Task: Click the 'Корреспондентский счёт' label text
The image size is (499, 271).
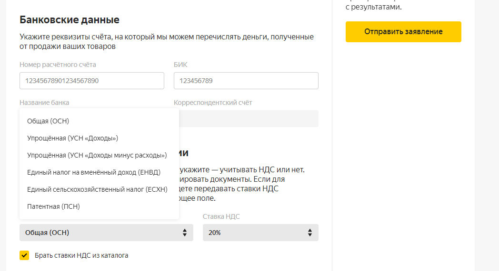Action: (x=213, y=103)
